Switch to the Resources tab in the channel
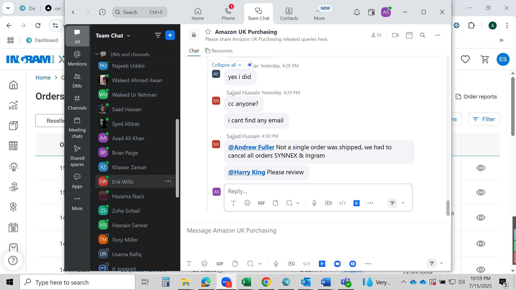Screen dimensions: 516x290 219,51
